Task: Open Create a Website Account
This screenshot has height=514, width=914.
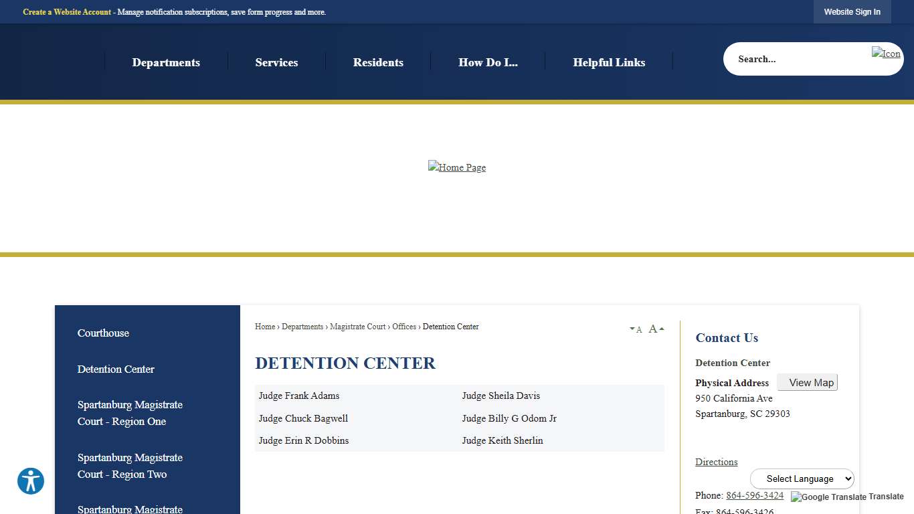Action: [x=66, y=11]
